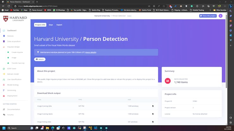The image size is (234, 131).
Task: Click the Deployment package icon
Action: click(x=4, y=96)
